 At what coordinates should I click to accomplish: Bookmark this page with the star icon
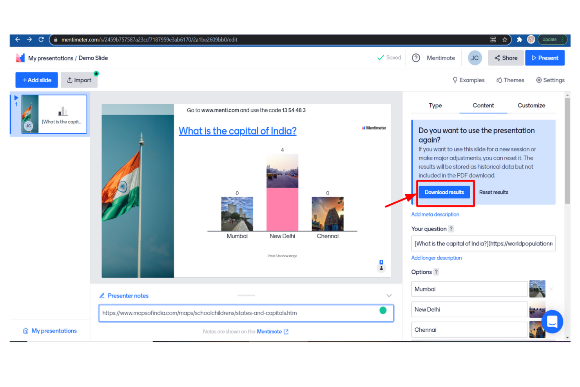505,40
